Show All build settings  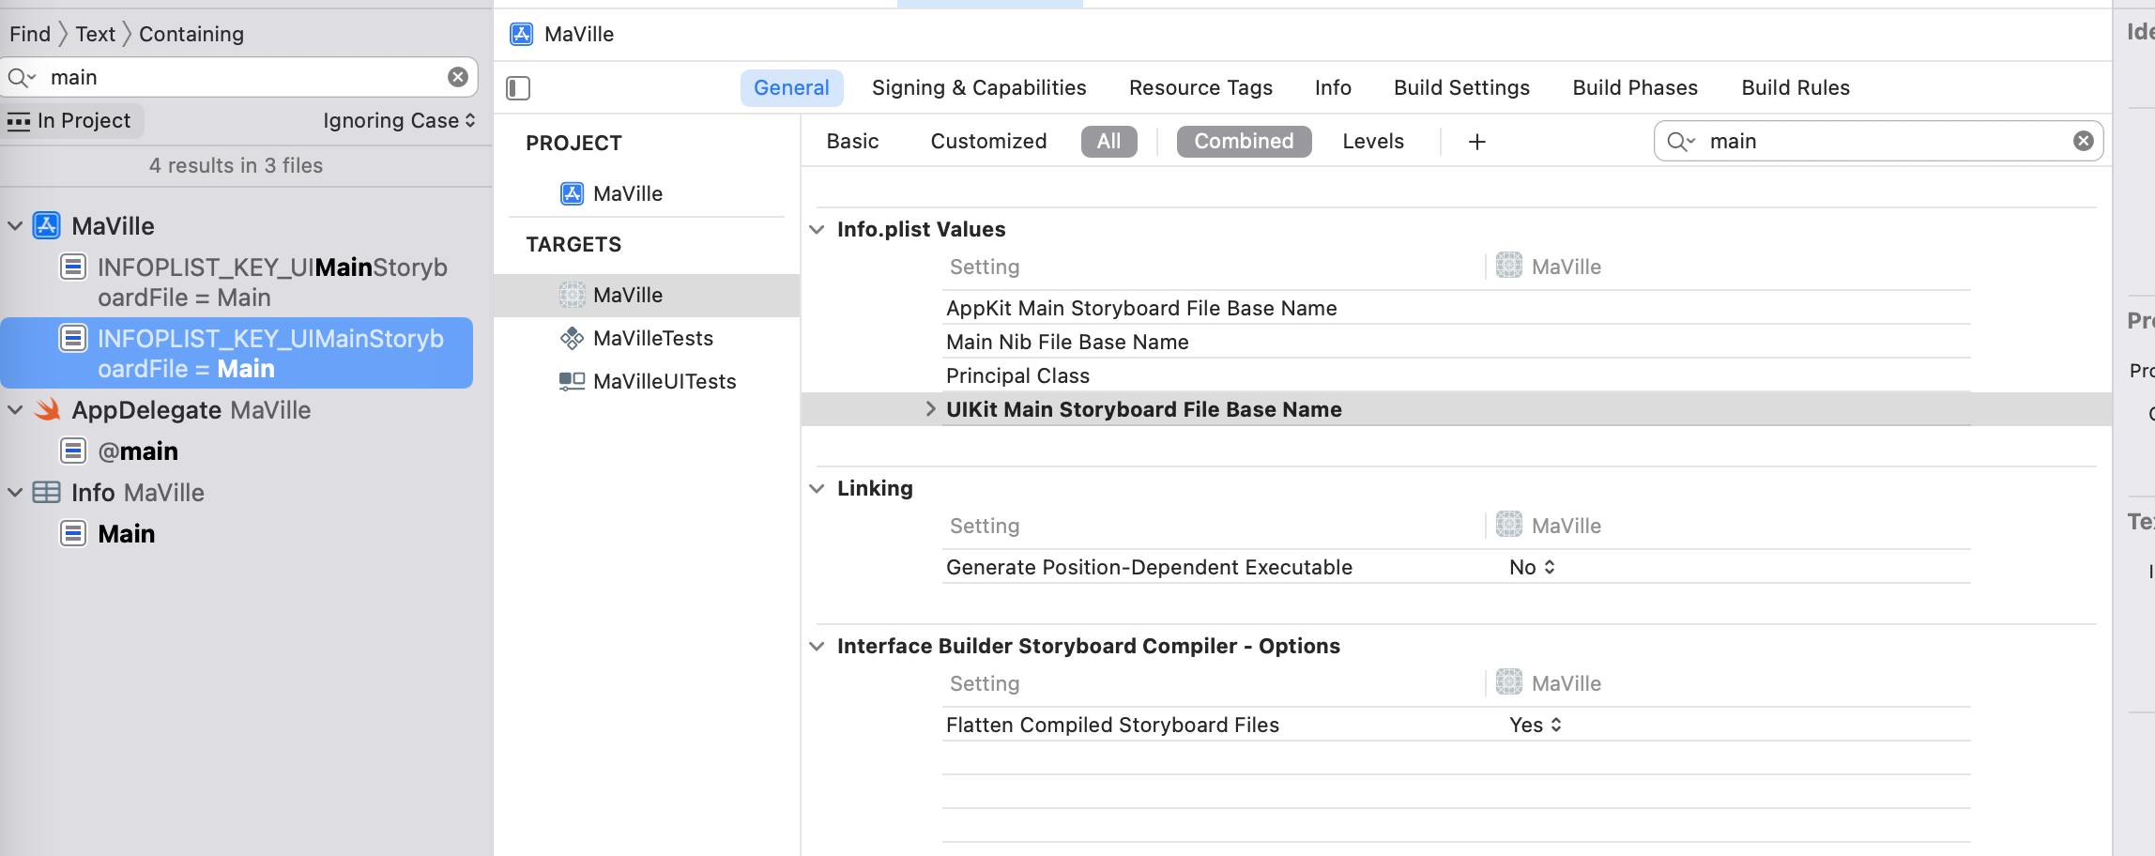[1108, 141]
